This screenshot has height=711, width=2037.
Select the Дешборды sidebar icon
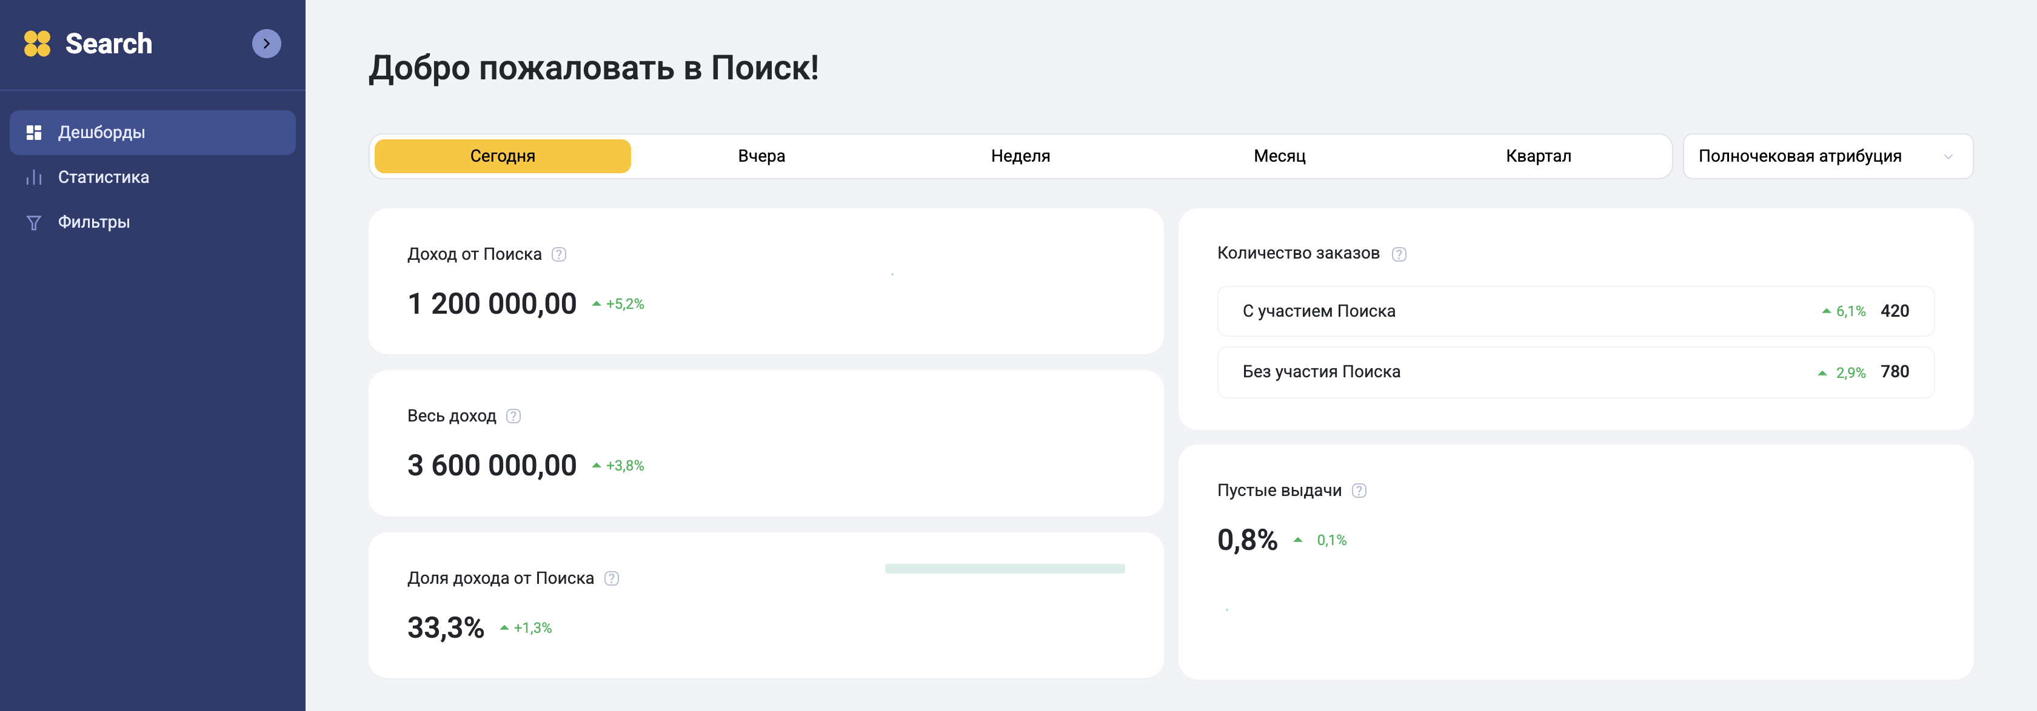tap(33, 132)
